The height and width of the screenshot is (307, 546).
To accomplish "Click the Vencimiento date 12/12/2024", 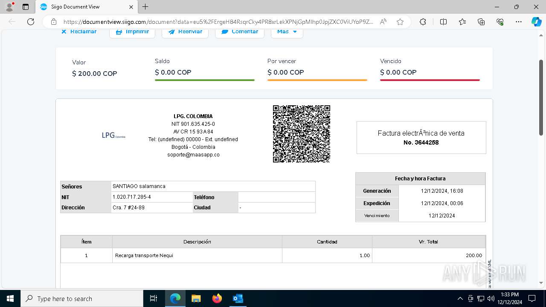I will (x=442, y=216).
